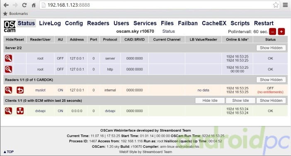Click the Hide Idle button

pos(210,101)
